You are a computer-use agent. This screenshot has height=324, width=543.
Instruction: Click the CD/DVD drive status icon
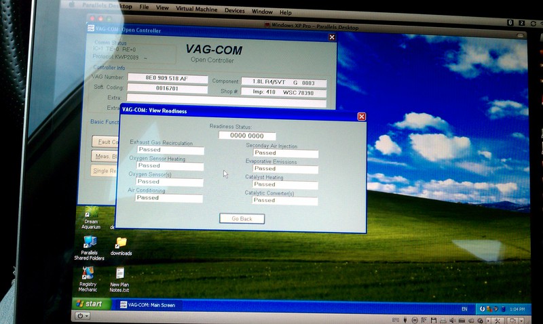tap(415, 321)
